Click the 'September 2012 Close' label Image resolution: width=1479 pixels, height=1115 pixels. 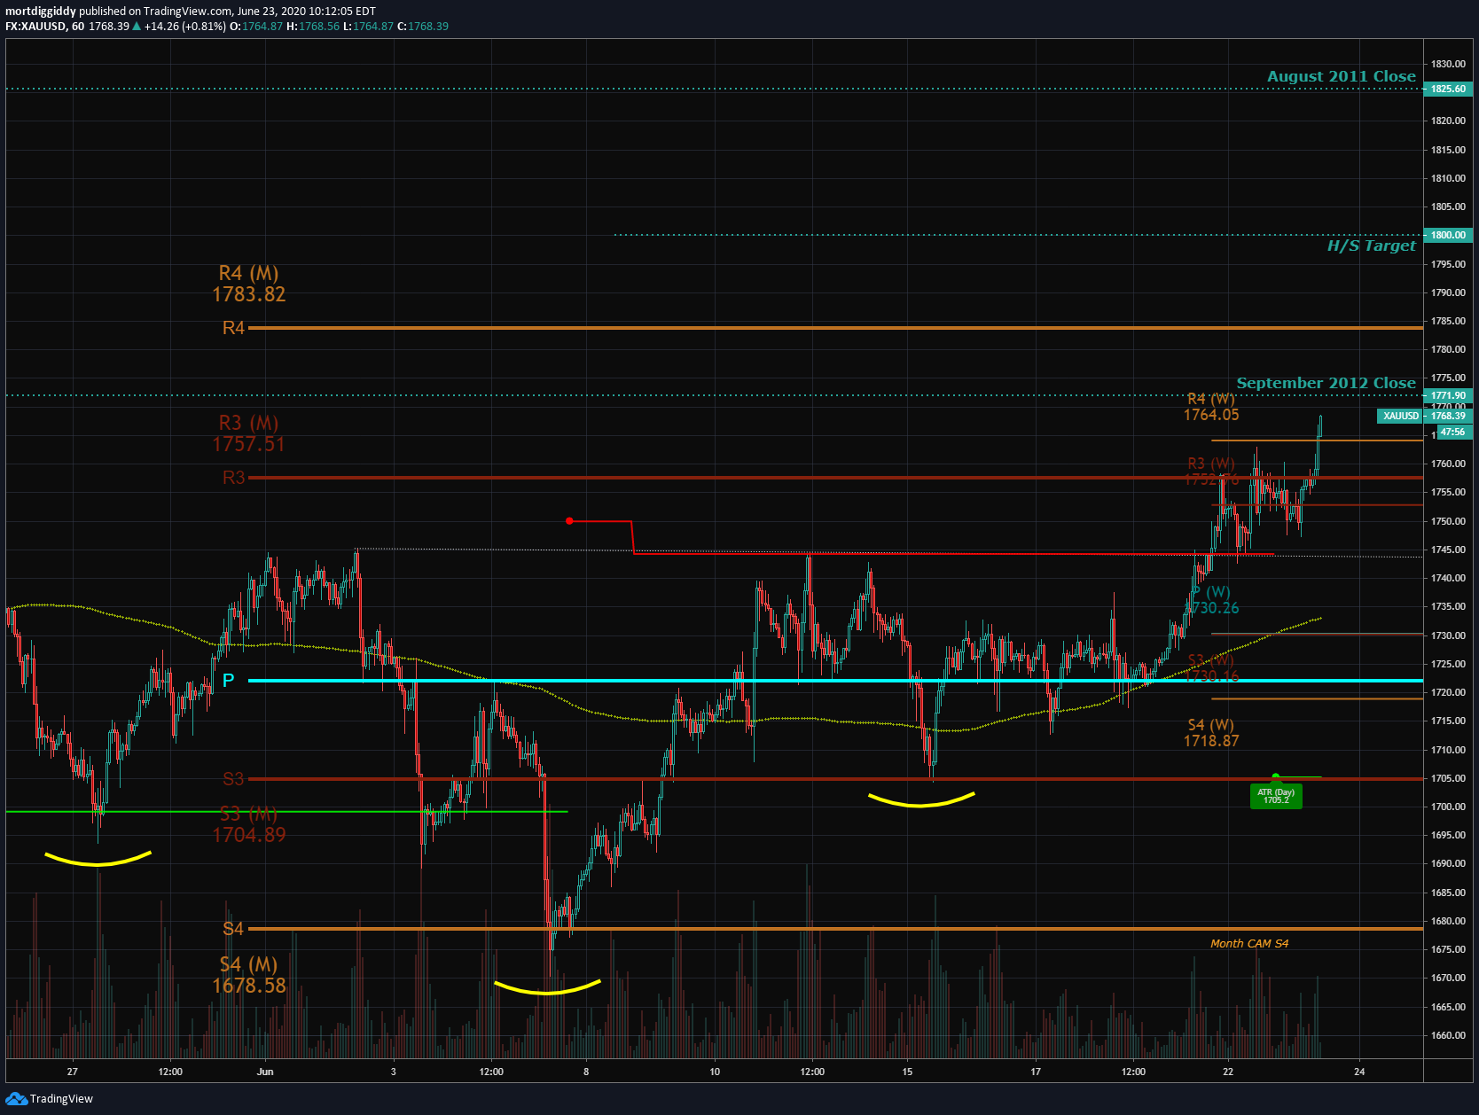coord(1326,383)
